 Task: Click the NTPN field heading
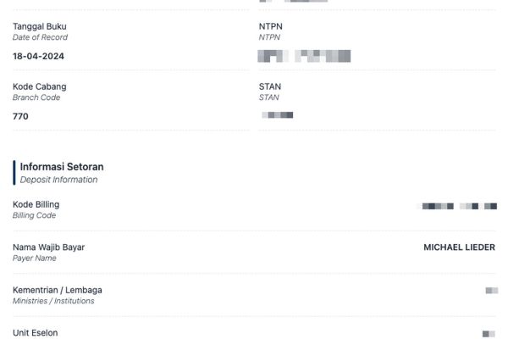270,26
